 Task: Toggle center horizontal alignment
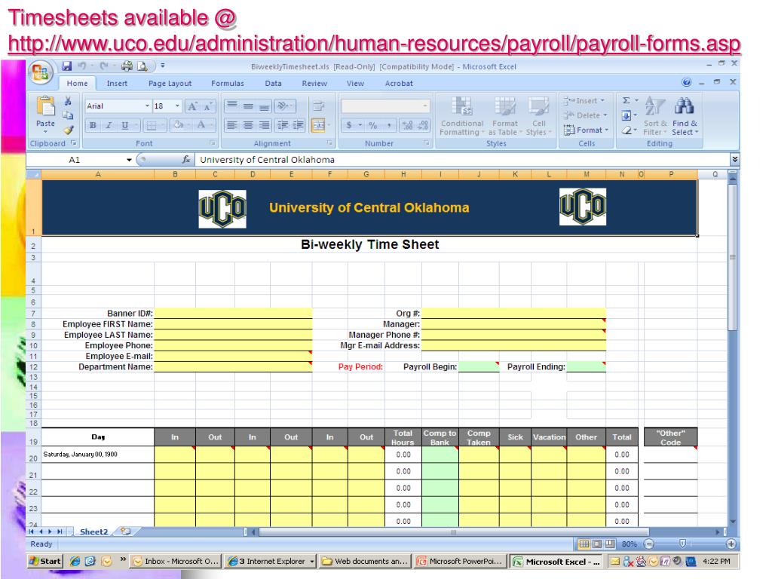(x=248, y=126)
